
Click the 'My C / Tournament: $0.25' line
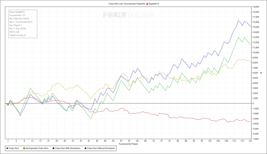21,22
